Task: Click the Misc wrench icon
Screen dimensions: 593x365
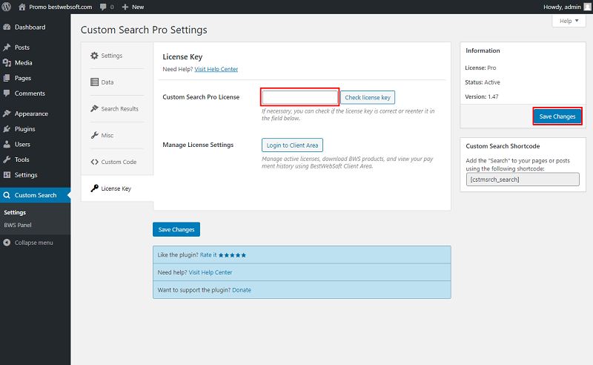Action: pos(94,135)
